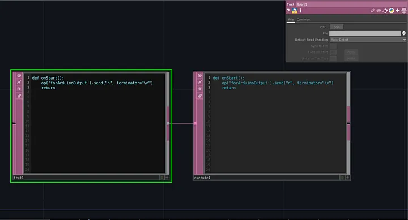Click the lock flag icon on text1 node
408x220 pixels.
(x=19, y=96)
